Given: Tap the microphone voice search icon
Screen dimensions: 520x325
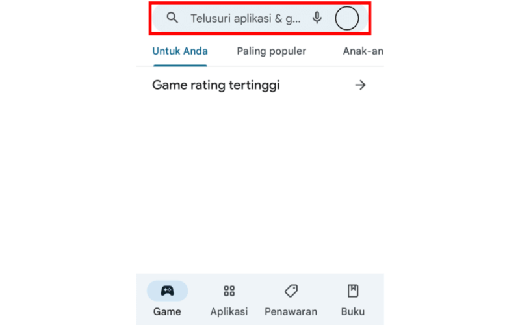Looking at the screenshot, I should click(317, 18).
